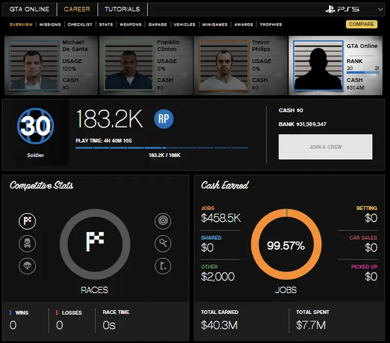Screen dimensions: 390x343
Task: Open the Weapons submenu item
Action: (x=130, y=25)
